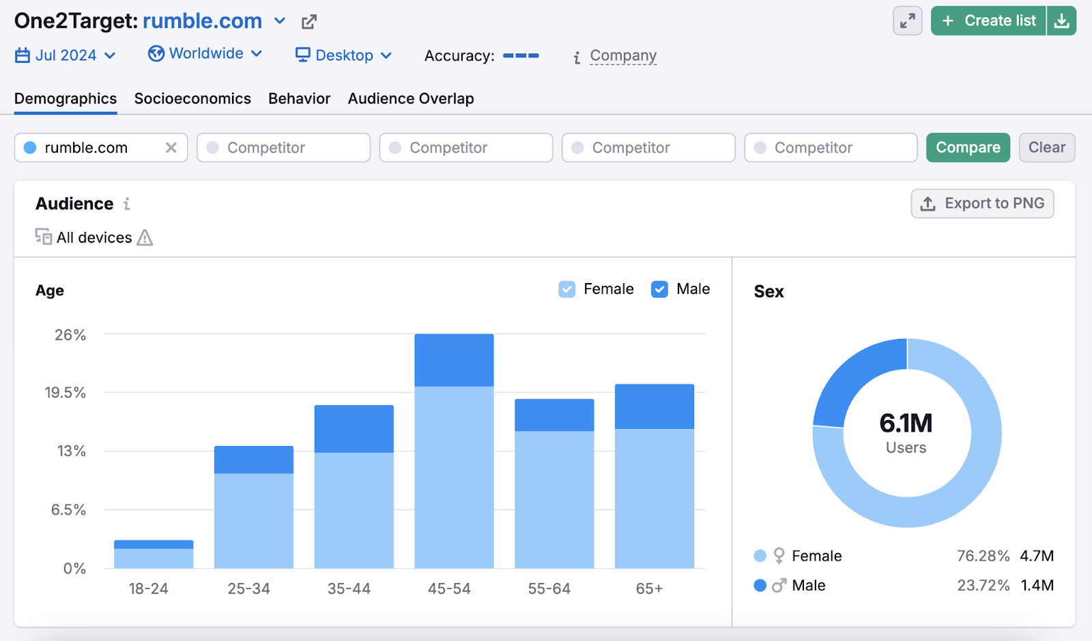The height and width of the screenshot is (641, 1092).
Task: Click the All devices icon
Action: point(44,237)
